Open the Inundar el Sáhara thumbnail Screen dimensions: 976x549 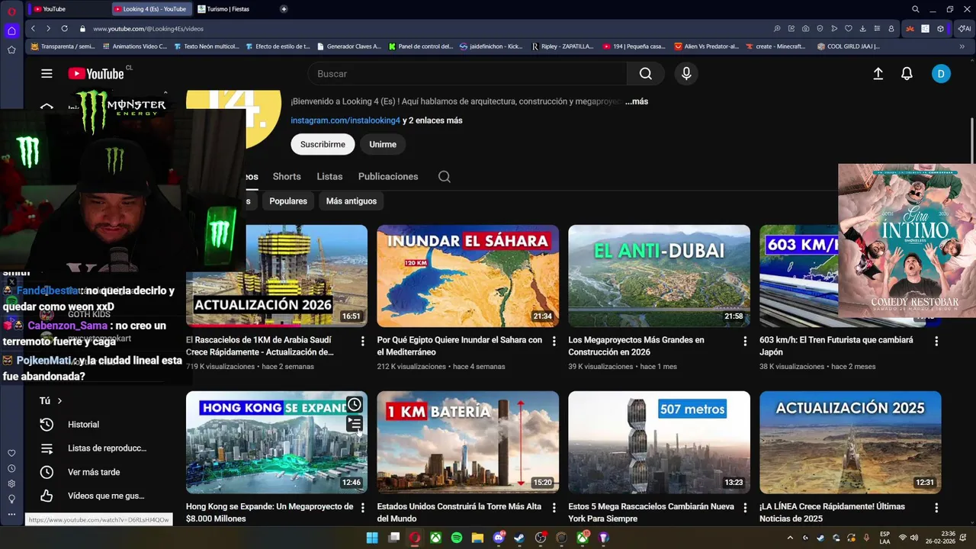coord(467,276)
